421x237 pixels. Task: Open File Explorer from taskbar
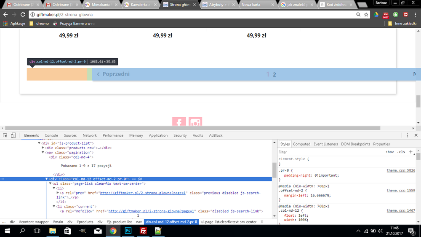[52, 231]
